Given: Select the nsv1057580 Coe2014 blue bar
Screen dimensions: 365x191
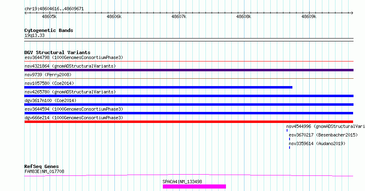Looking at the screenshot, I should (x=158, y=87).
